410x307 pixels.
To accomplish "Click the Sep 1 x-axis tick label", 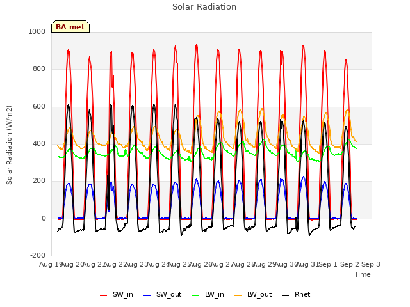I will pos(329,264).
